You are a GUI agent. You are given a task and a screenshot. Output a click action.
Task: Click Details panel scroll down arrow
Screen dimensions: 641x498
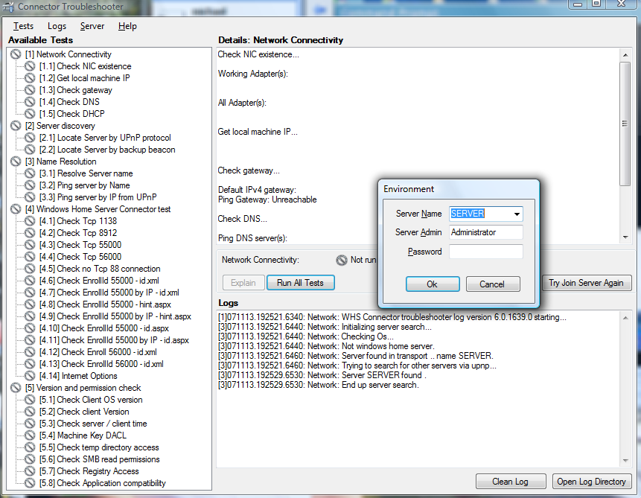625,237
